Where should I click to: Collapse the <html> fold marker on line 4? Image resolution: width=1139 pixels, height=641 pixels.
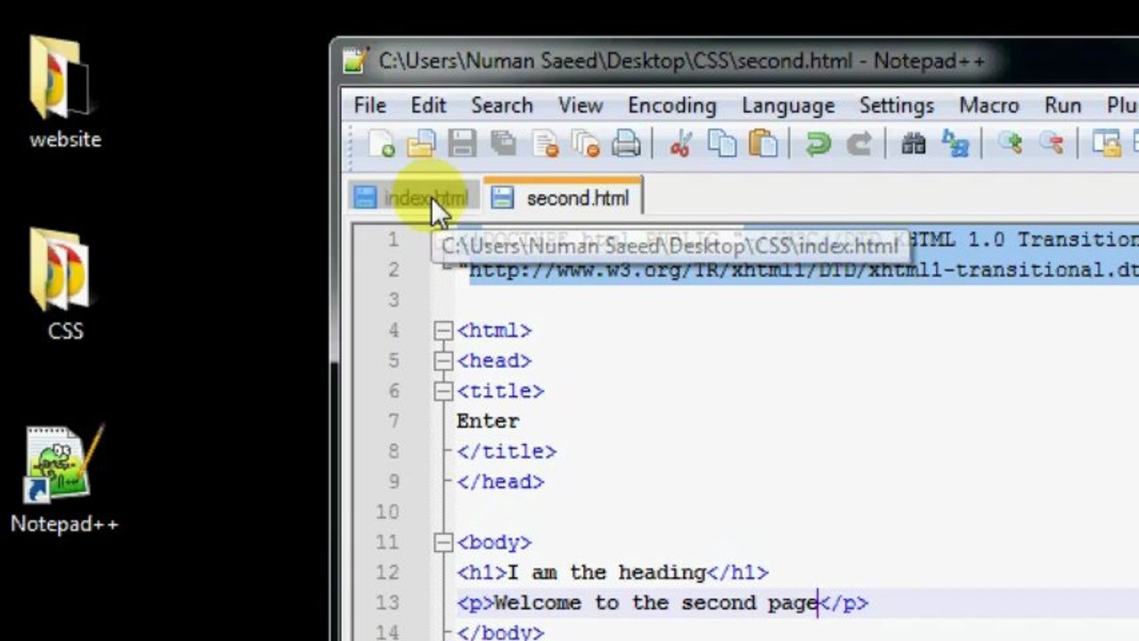point(443,330)
